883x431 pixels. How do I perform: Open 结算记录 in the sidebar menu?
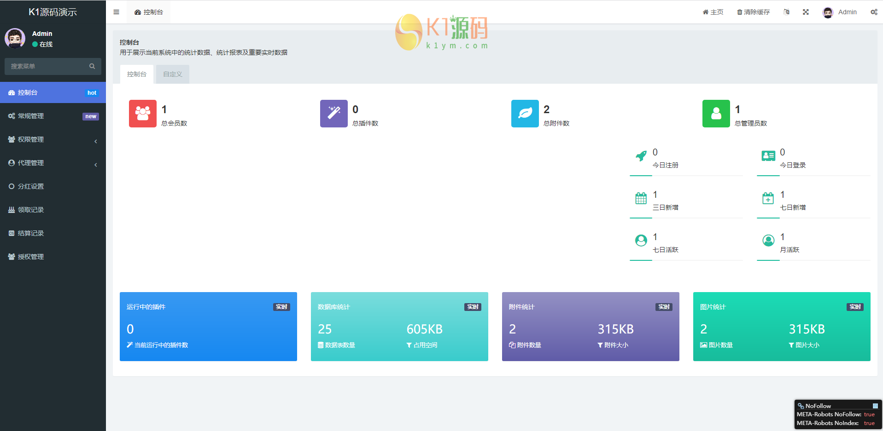click(x=53, y=233)
